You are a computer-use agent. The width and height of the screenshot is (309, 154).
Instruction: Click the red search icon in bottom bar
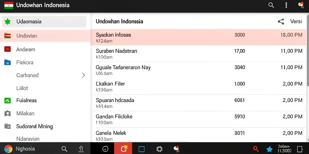pyautogui.click(x=256, y=149)
